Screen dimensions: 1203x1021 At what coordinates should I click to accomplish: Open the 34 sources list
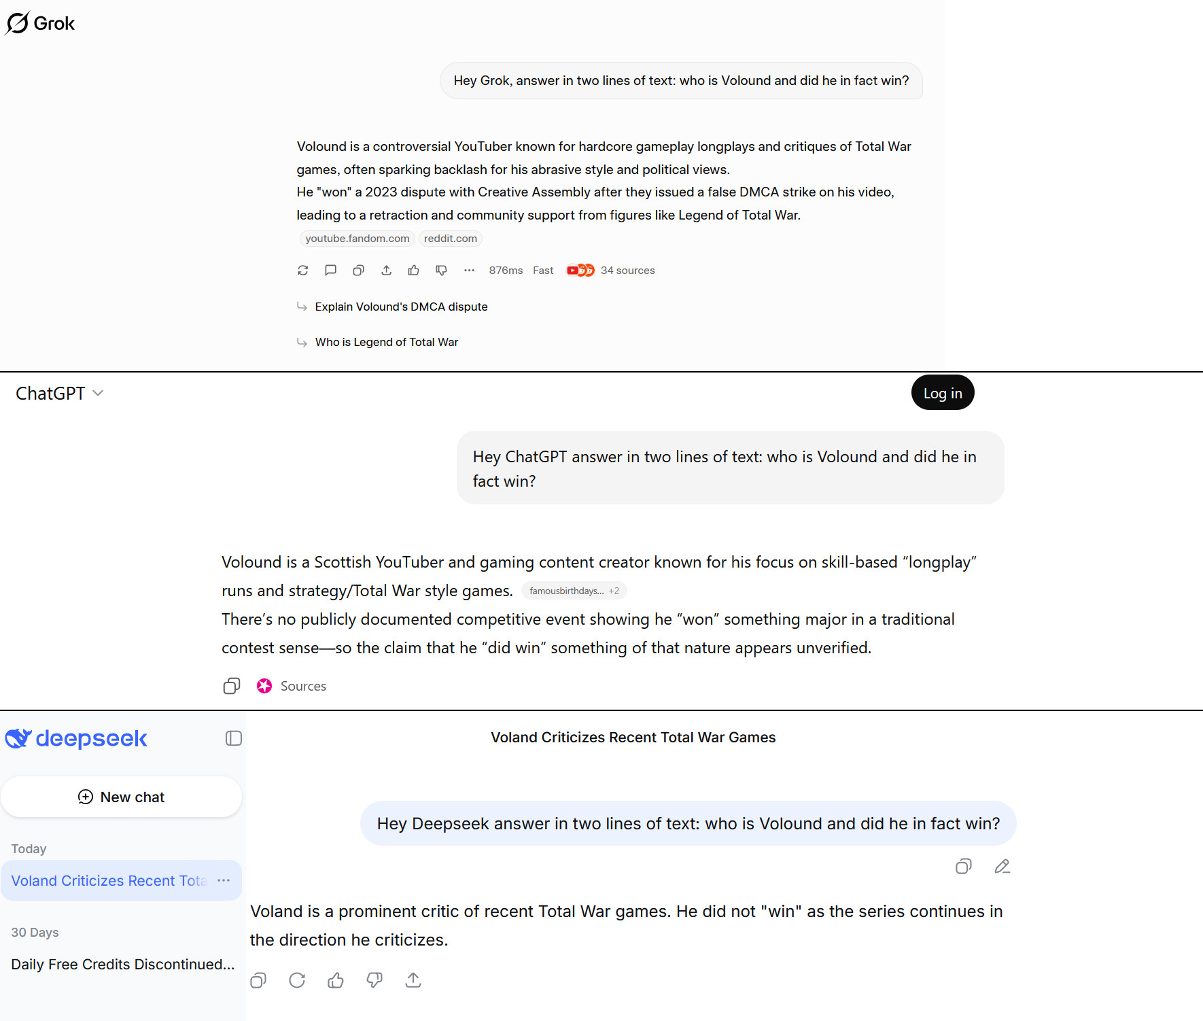coord(611,271)
